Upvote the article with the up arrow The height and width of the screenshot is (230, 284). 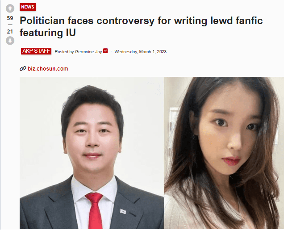point(10,8)
